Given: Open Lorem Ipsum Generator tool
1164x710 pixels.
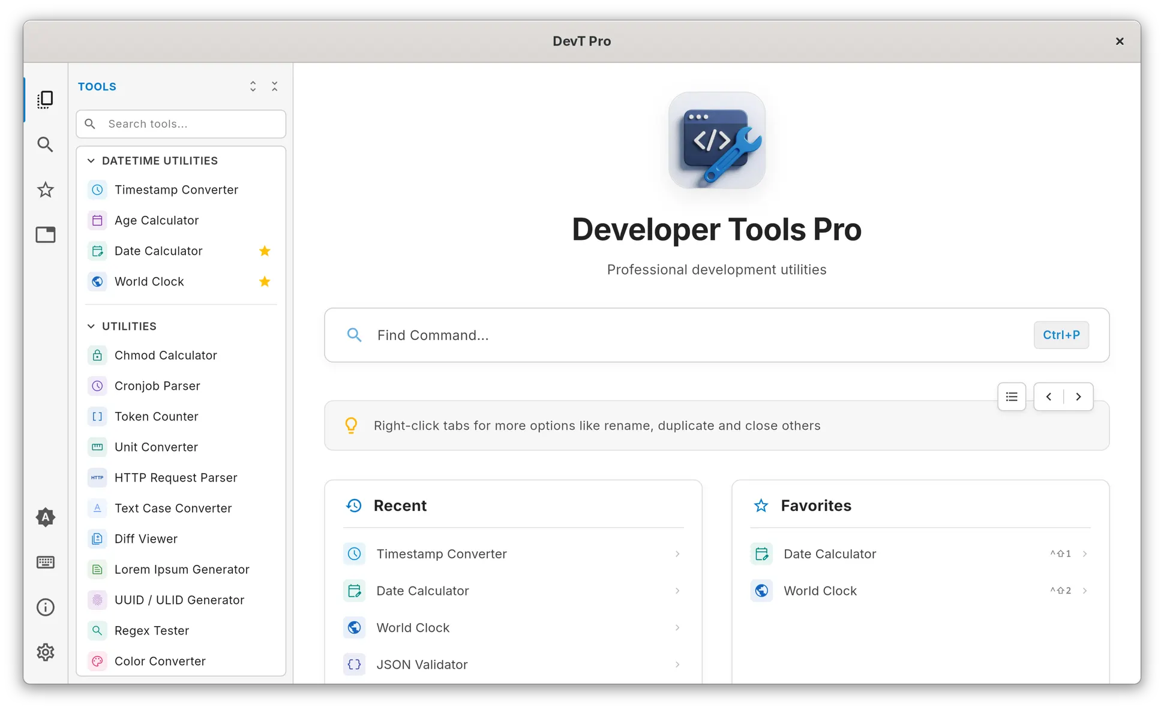Looking at the screenshot, I should tap(181, 569).
